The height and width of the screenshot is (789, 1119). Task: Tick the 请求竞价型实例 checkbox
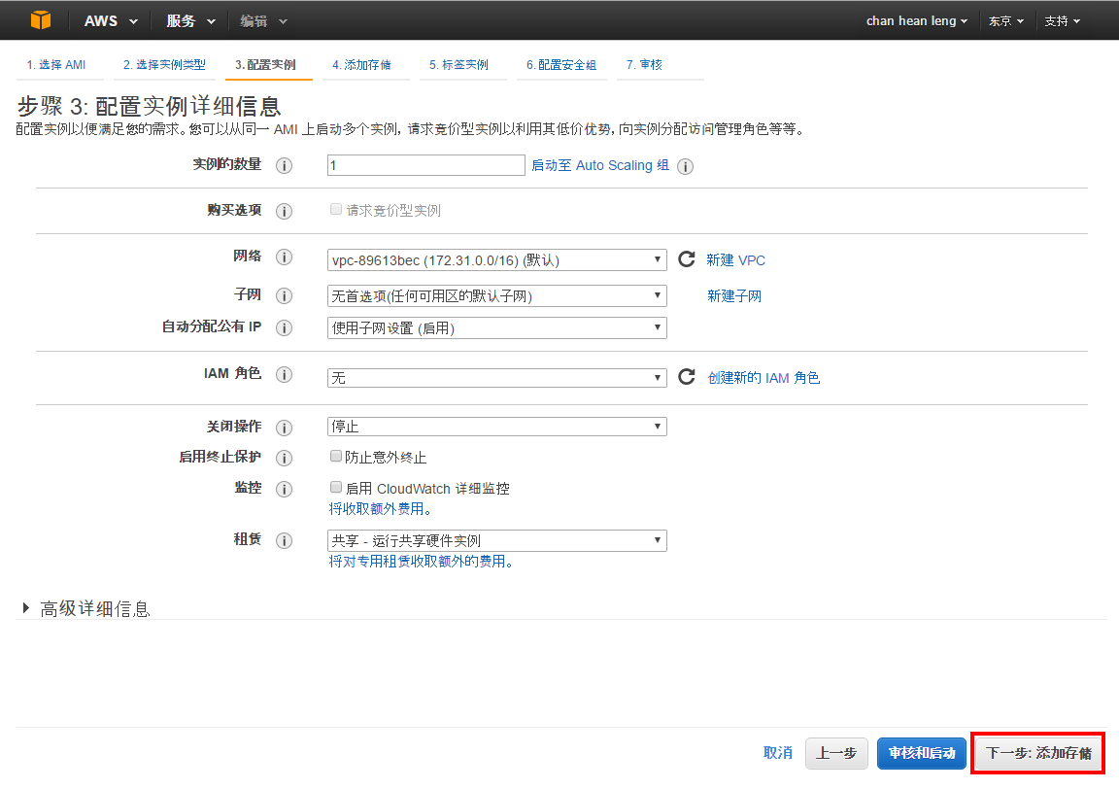pyautogui.click(x=335, y=209)
